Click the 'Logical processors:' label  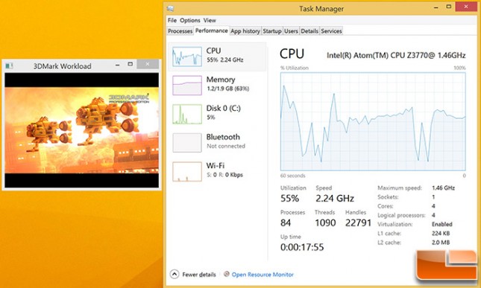401,215
